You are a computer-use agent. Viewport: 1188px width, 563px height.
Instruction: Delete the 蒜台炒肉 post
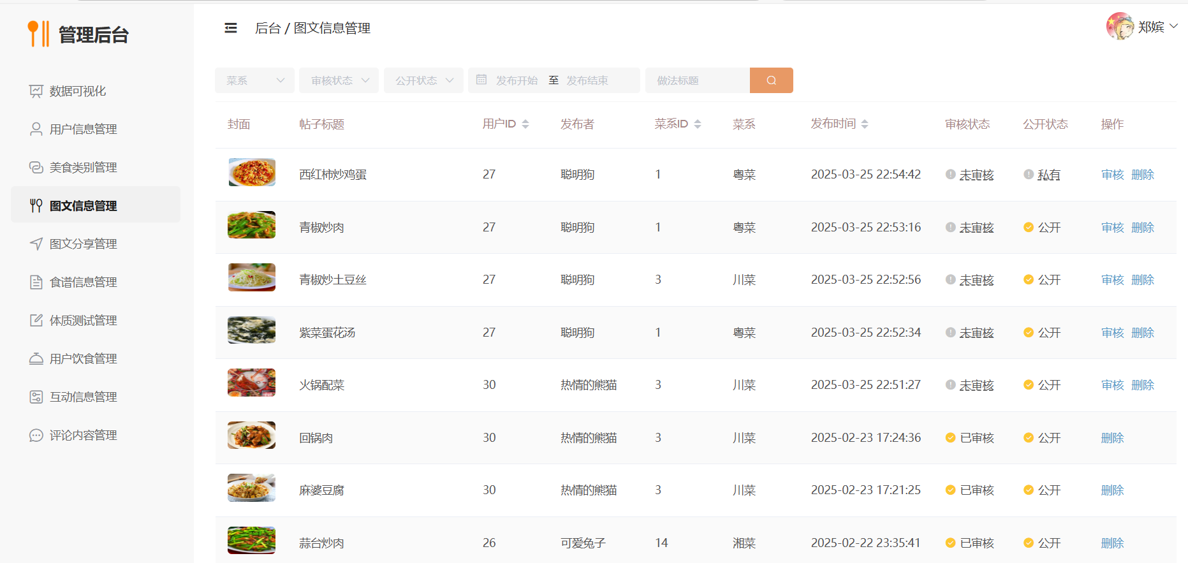1112,543
